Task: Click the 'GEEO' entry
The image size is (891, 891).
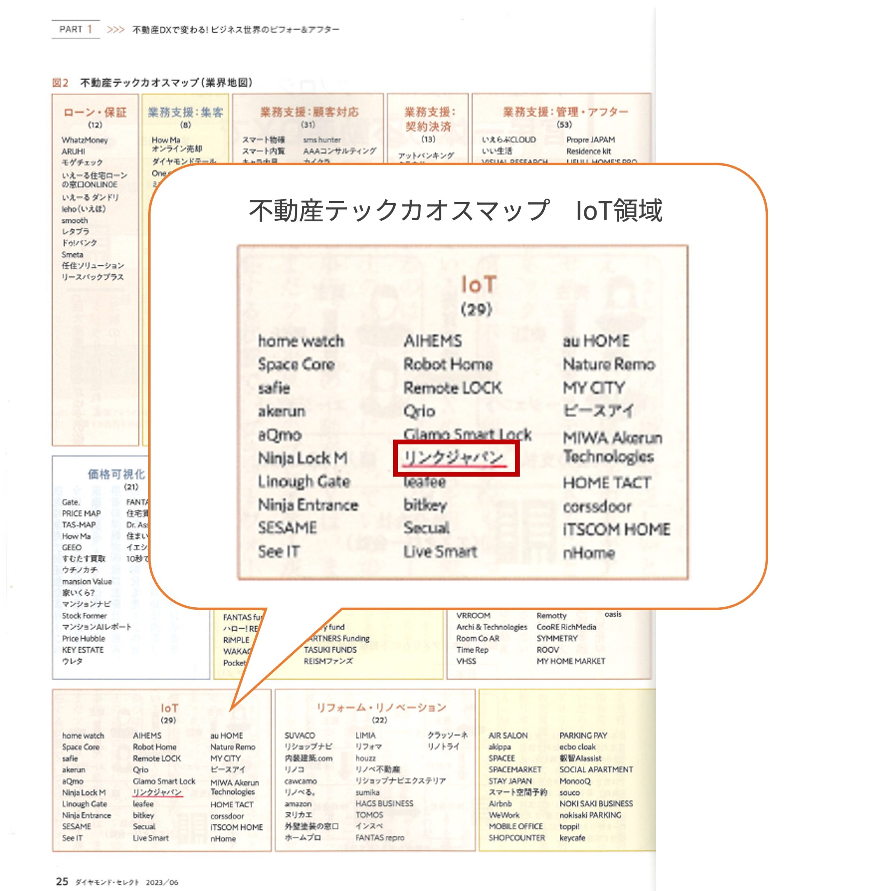Action: click(71, 547)
